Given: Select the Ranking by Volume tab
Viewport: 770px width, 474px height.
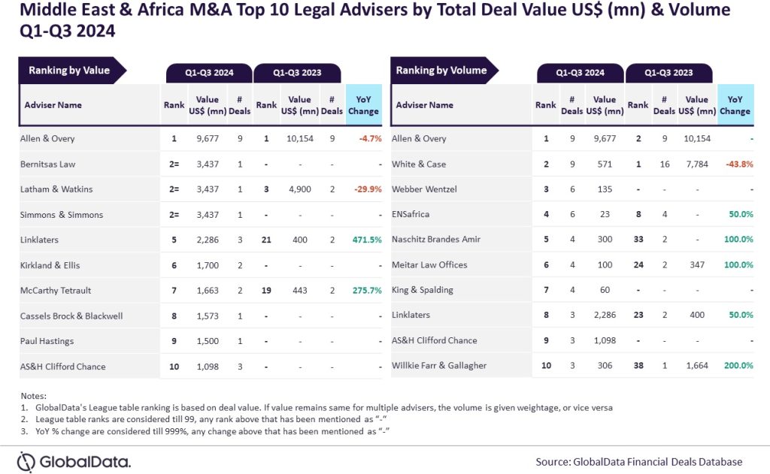Looking at the screenshot, I should click(441, 71).
